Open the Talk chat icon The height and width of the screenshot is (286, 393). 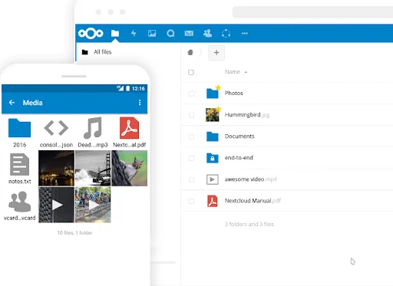pyautogui.click(x=170, y=33)
